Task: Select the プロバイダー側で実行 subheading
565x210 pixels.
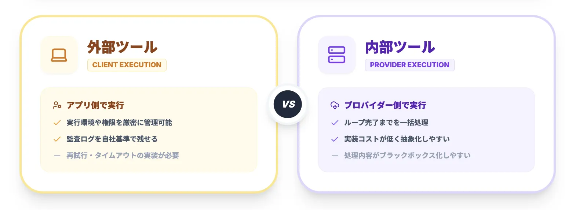Action: pos(385,105)
